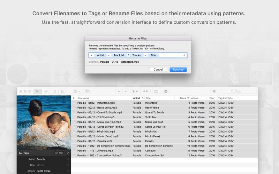Image resolution: width=279 pixels, height=174 pixels.
Task: Click the refresh circular arrow toolbar icon
Action: (x=87, y=91)
